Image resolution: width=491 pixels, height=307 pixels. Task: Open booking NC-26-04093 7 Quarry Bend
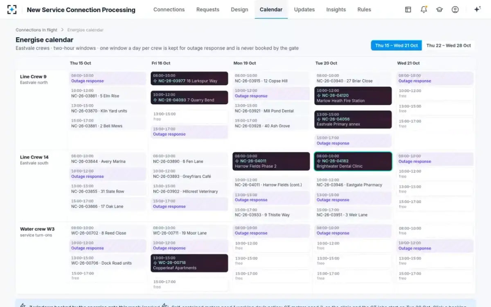click(189, 97)
